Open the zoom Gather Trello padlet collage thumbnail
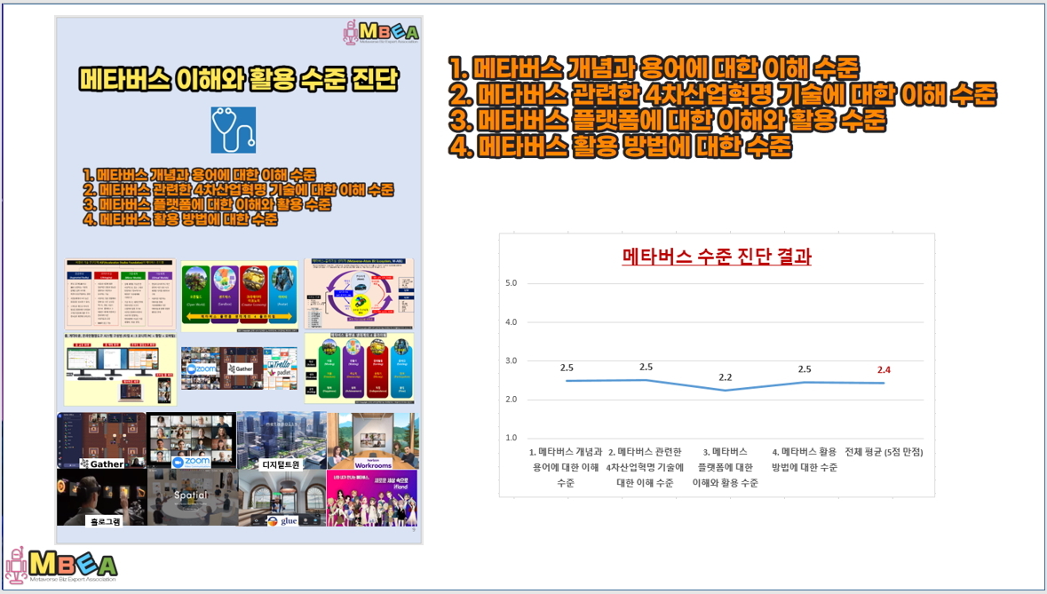This screenshot has width=1047, height=594. (239, 368)
